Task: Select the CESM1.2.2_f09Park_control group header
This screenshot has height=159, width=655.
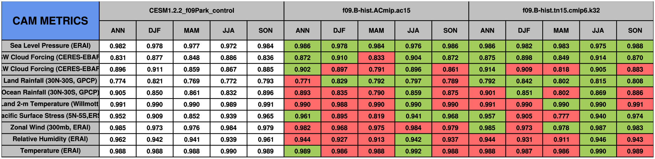Action: (x=192, y=11)
